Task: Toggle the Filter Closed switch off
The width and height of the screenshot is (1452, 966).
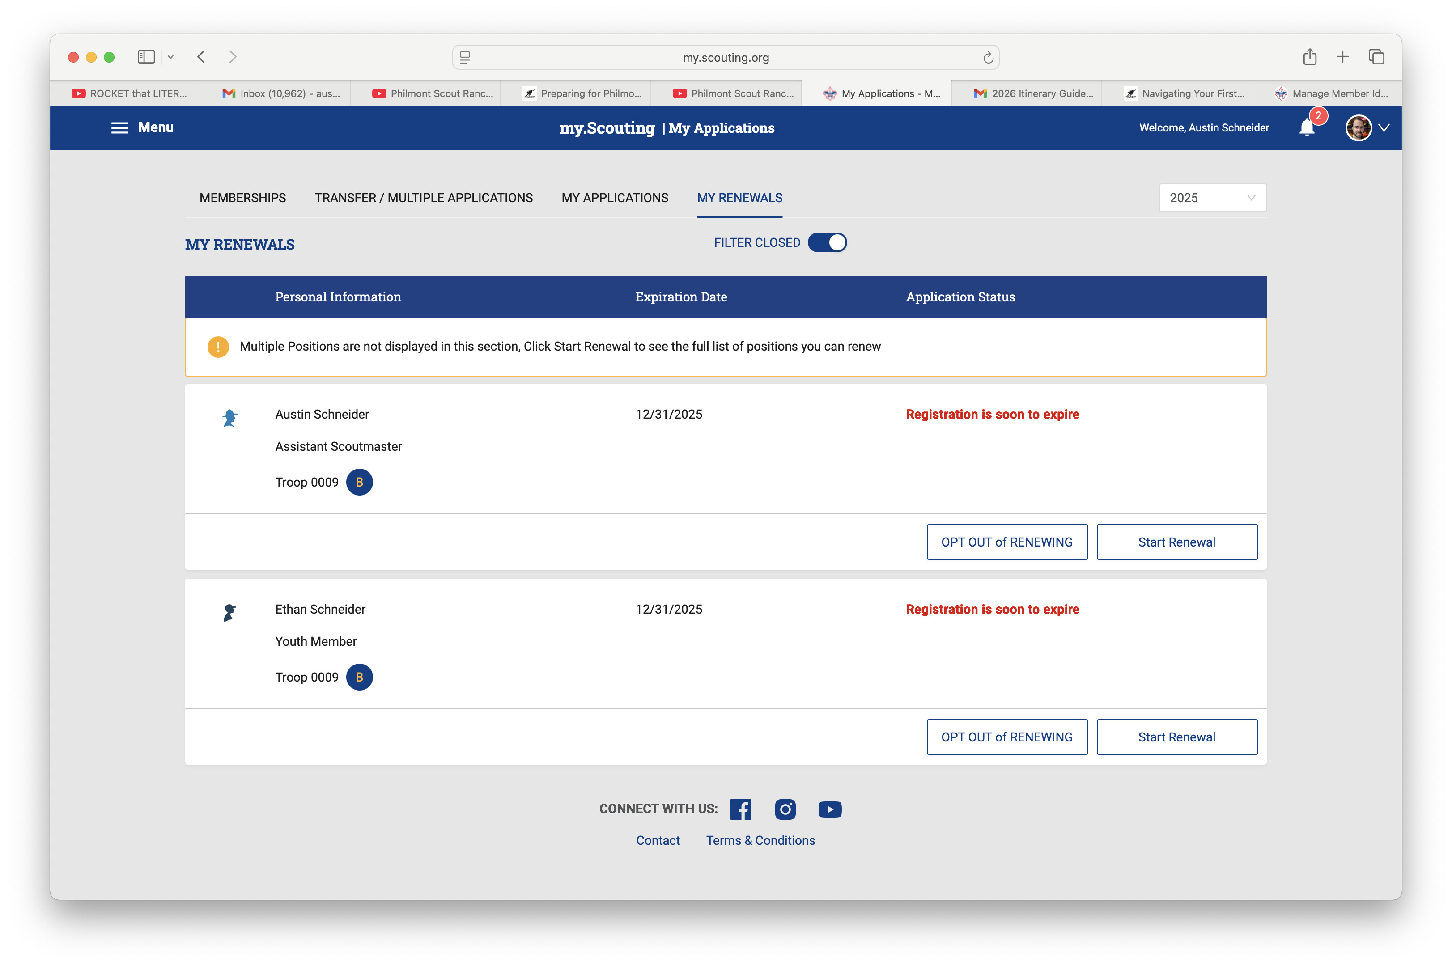Action: [x=828, y=242]
